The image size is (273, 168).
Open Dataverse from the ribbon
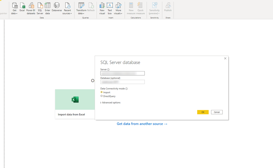57,8
